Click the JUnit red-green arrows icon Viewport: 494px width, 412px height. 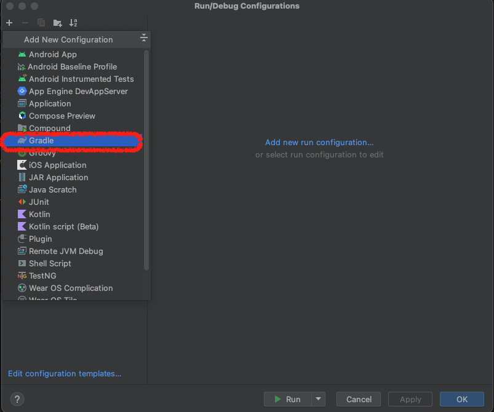[22, 202]
